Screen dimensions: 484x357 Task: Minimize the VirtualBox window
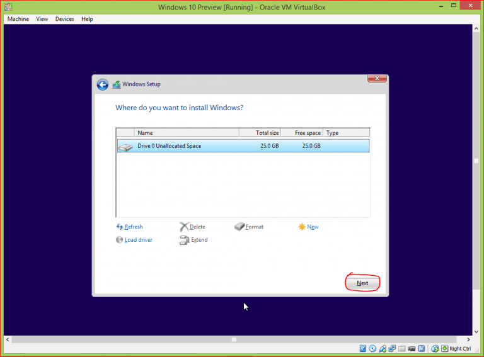click(x=441, y=6)
